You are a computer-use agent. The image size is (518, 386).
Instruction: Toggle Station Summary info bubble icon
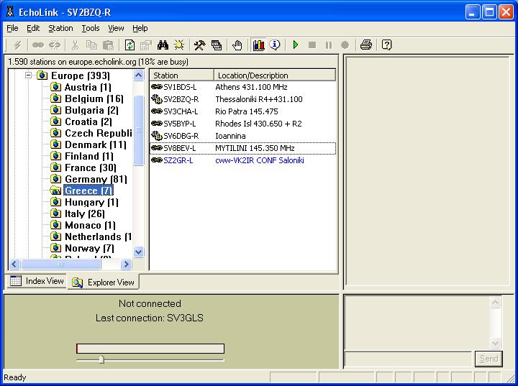tap(275, 45)
